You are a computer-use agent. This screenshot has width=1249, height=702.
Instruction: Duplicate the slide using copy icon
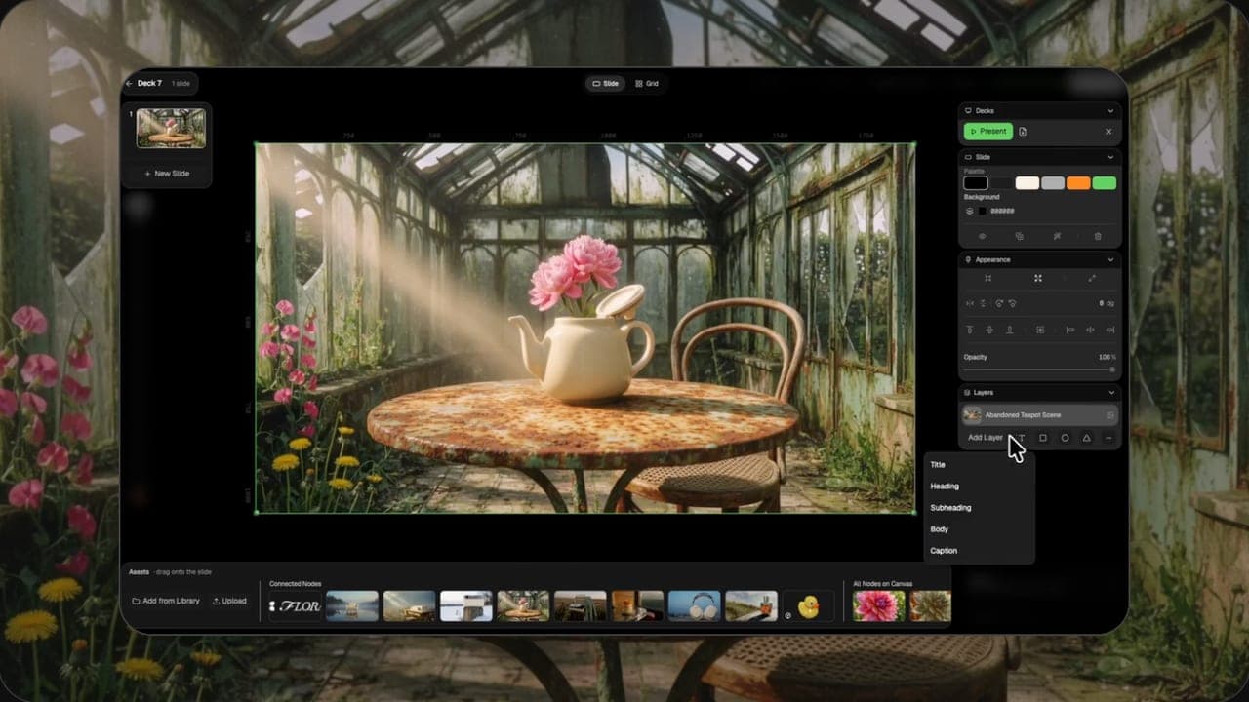click(x=1019, y=236)
